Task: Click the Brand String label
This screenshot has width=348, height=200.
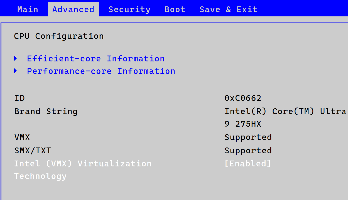Action: [x=46, y=111]
